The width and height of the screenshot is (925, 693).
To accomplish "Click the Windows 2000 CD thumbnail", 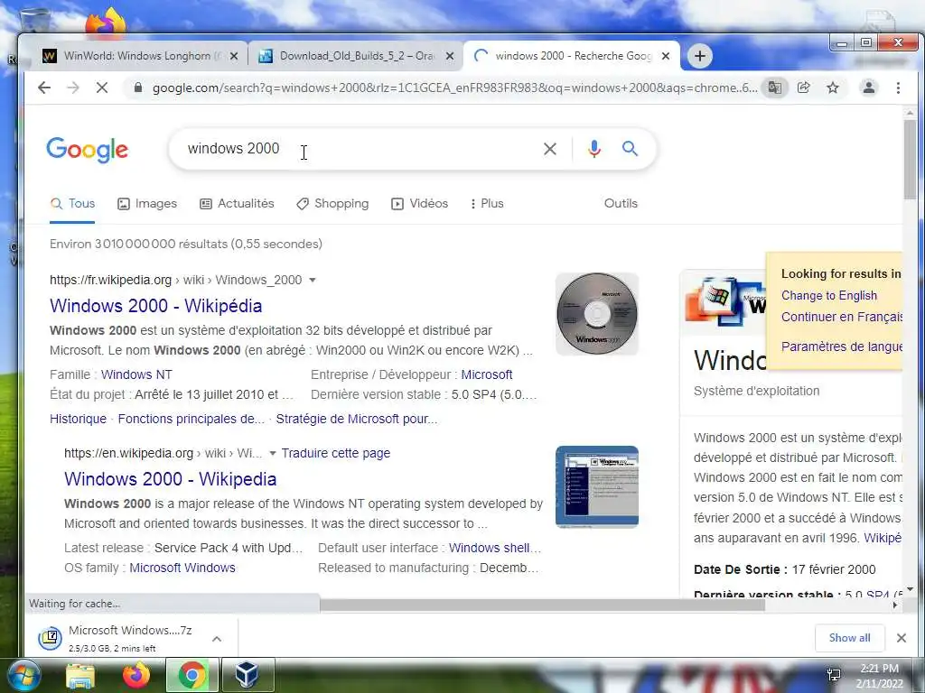I will pos(597,314).
